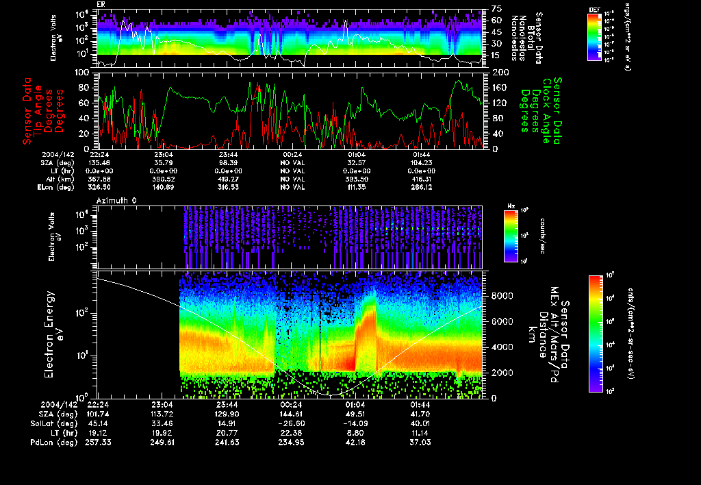Click the 75 nanoteslas tick label
This screenshot has width=701, height=485.
497,9
